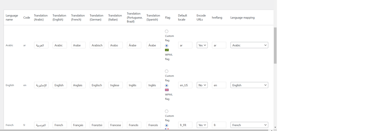Open Language mapping dropdown showing English
Screen dimensions: 386x131
[249, 85]
